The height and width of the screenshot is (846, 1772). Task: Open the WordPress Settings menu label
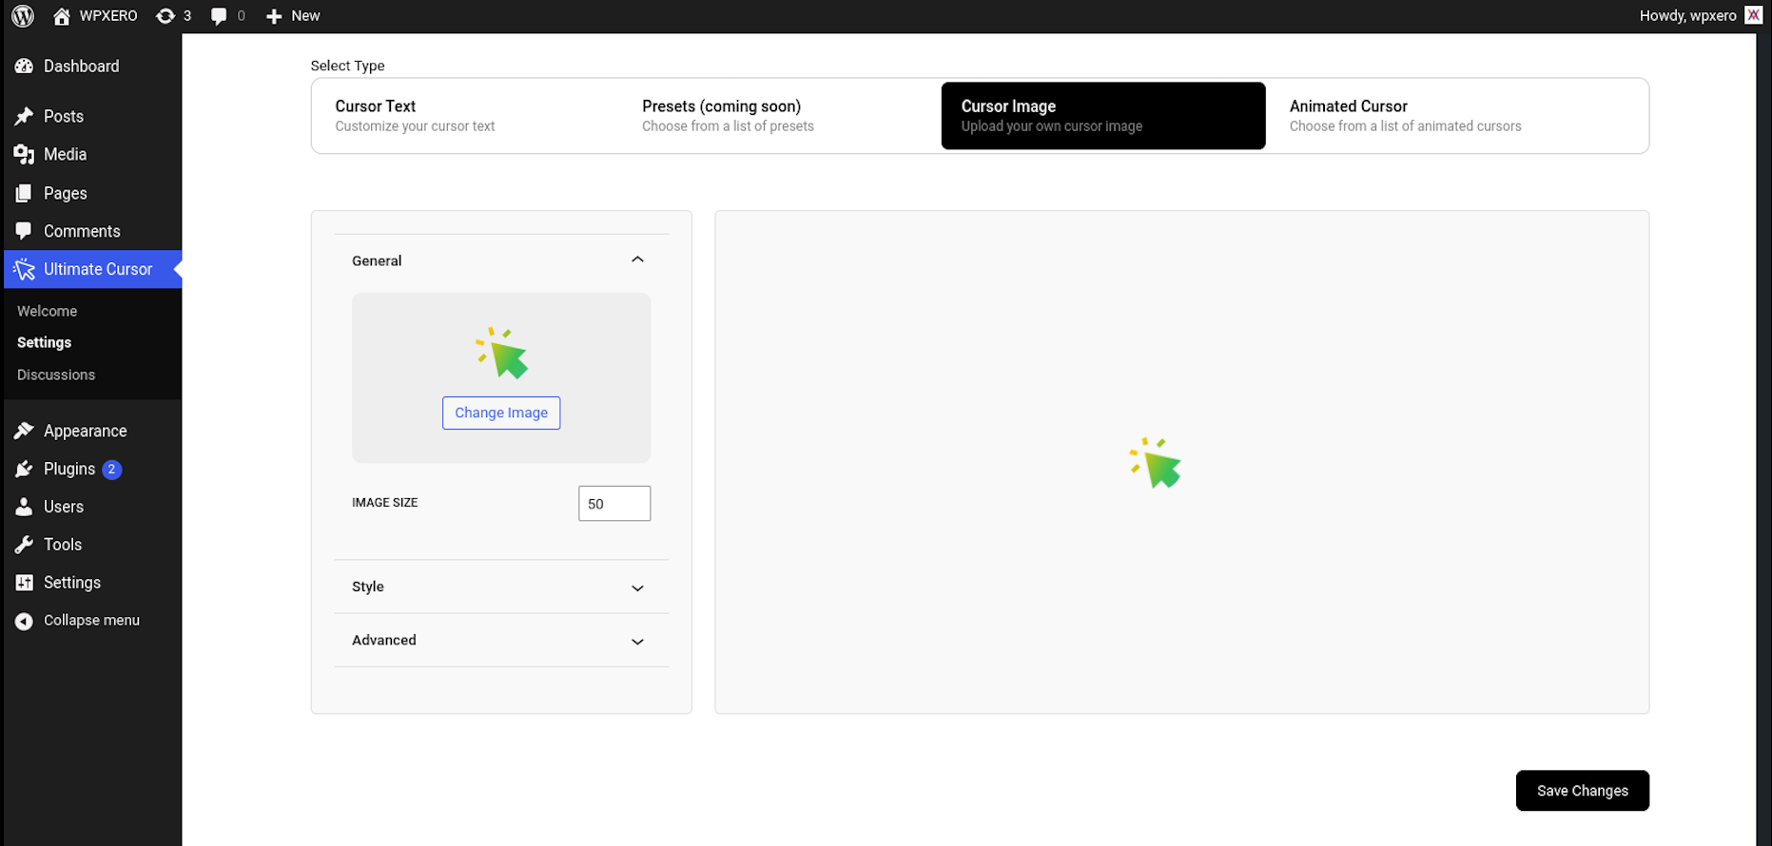pos(72,584)
